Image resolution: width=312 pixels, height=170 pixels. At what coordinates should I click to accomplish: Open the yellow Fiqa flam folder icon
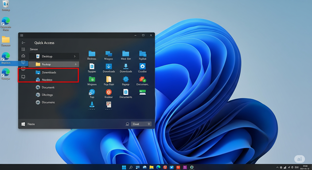[x=109, y=79]
